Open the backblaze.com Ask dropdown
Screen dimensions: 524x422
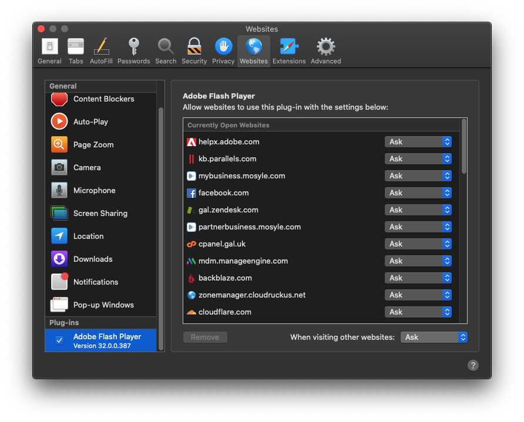(x=418, y=278)
